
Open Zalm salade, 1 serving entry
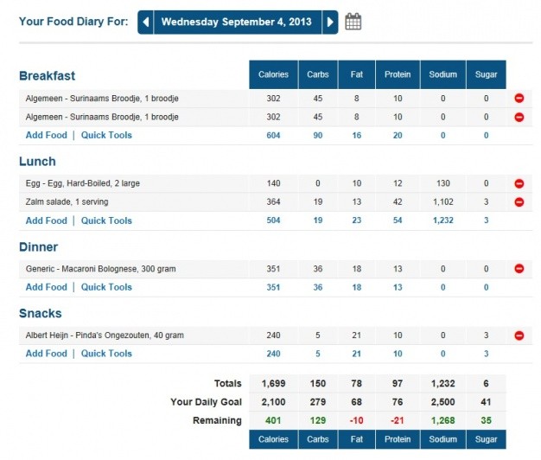68,202
